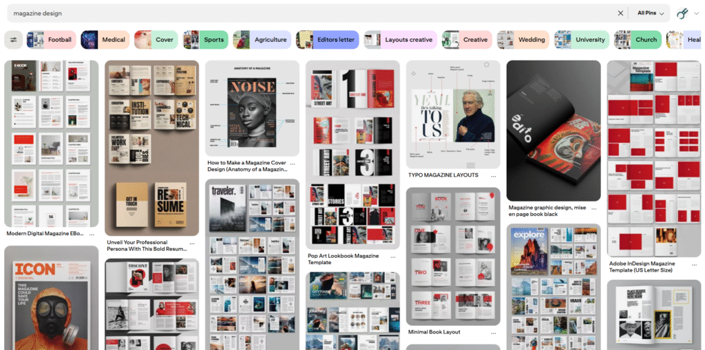This screenshot has width=705, height=350.
Task: Expand the All Pins dropdown
Action: pyautogui.click(x=651, y=13)
